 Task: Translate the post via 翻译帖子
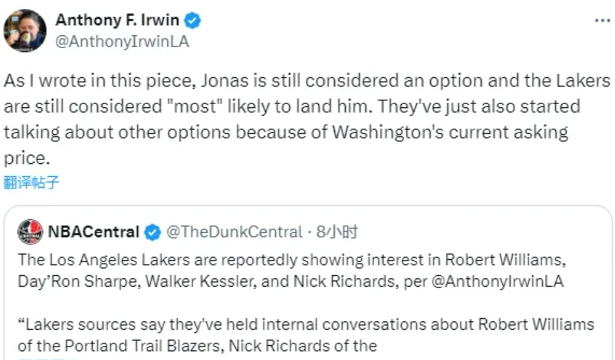pos(31,182)
